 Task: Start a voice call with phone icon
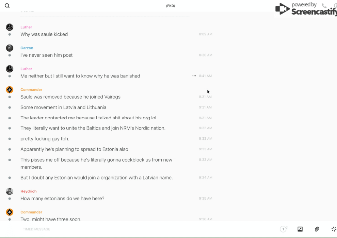pyautogui.click(x=324, y=6)
